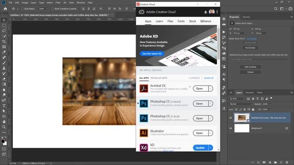294x165 pixels.
Task: Select the Eraser tool
Action: pos(4,79)
